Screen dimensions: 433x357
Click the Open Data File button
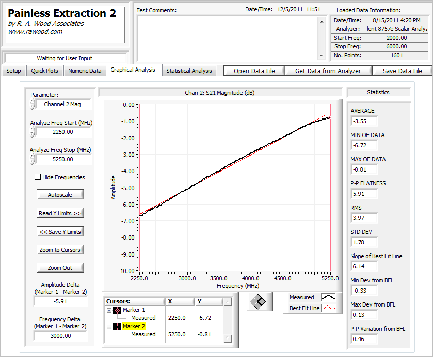point(254,71)
